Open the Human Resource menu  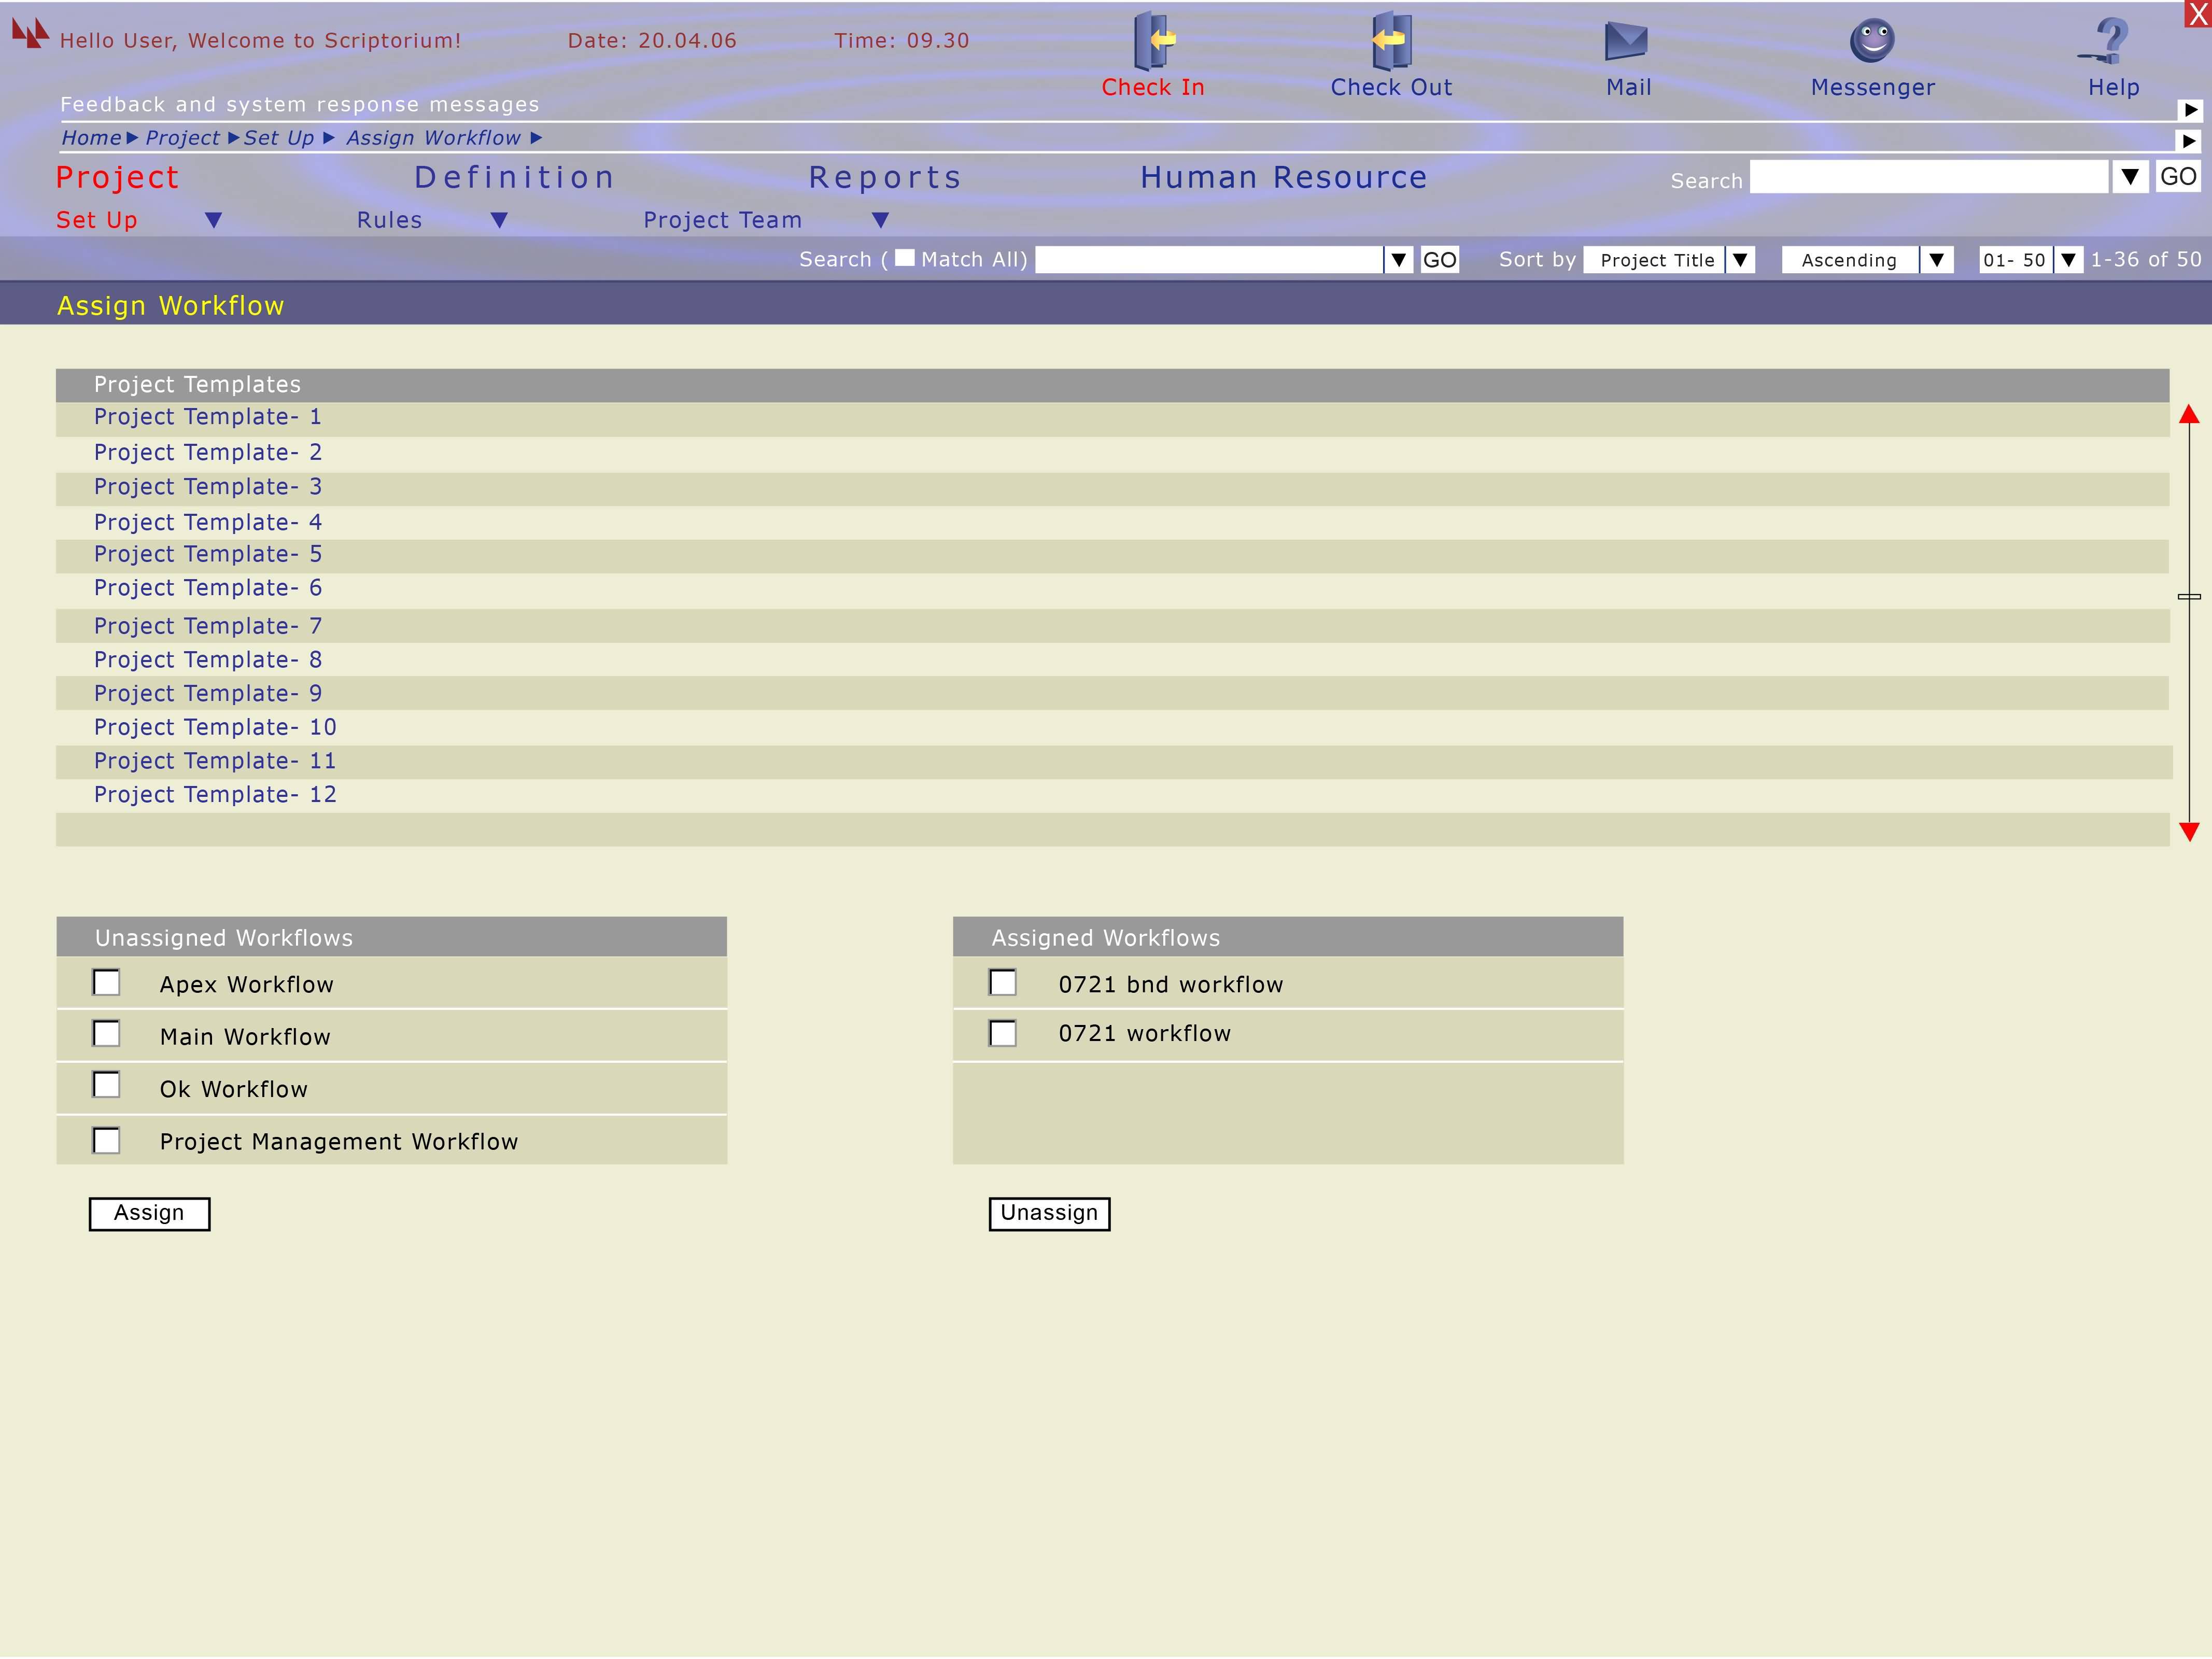[x=1283, y=177]
